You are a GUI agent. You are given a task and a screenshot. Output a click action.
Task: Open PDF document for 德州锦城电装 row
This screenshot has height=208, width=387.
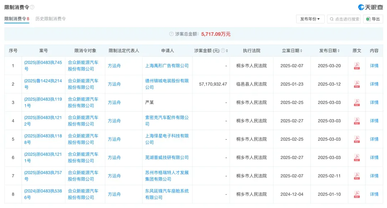click(x=357, y=84)
